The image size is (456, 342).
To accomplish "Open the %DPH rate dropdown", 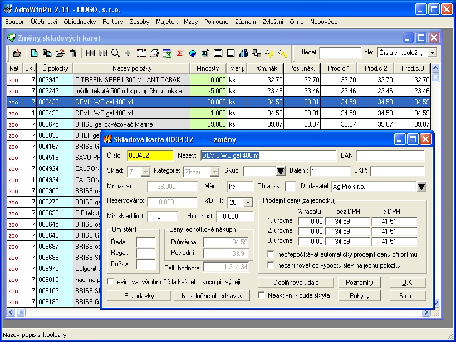I will (x=248, y=203).
